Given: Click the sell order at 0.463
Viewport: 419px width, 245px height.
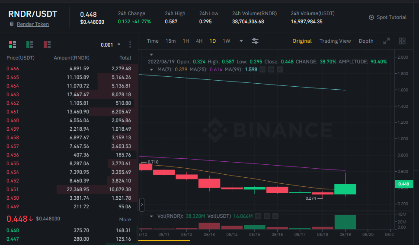Looking at the screenshot, I should tap(69, 94).
